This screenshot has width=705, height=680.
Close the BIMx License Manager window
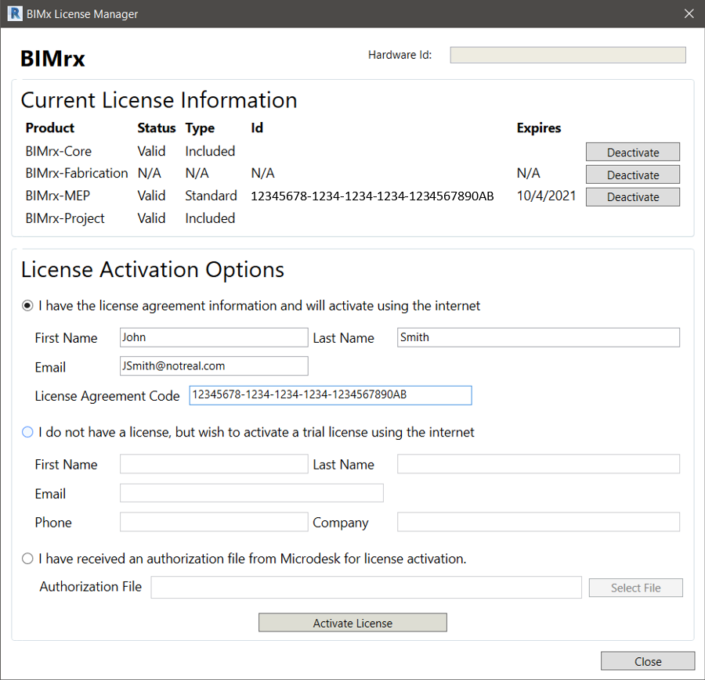point(689,13)
